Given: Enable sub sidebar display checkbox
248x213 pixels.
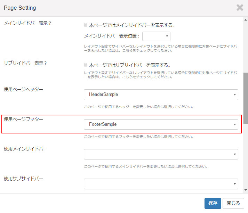Looking at the screenshot, I should (86, 65).
